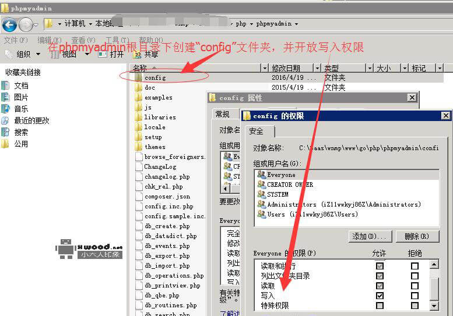
Task: Click the db_create.php file icon
Action: (139, 226)
